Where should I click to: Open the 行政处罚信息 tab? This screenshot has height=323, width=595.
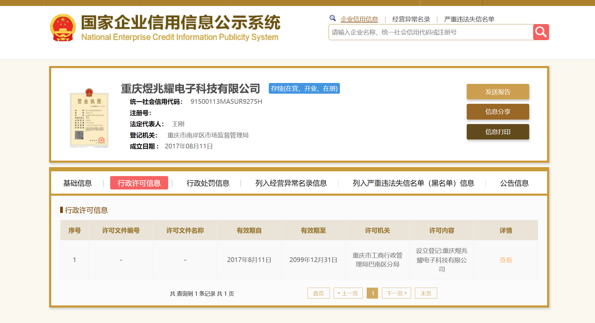pos(208,183)
